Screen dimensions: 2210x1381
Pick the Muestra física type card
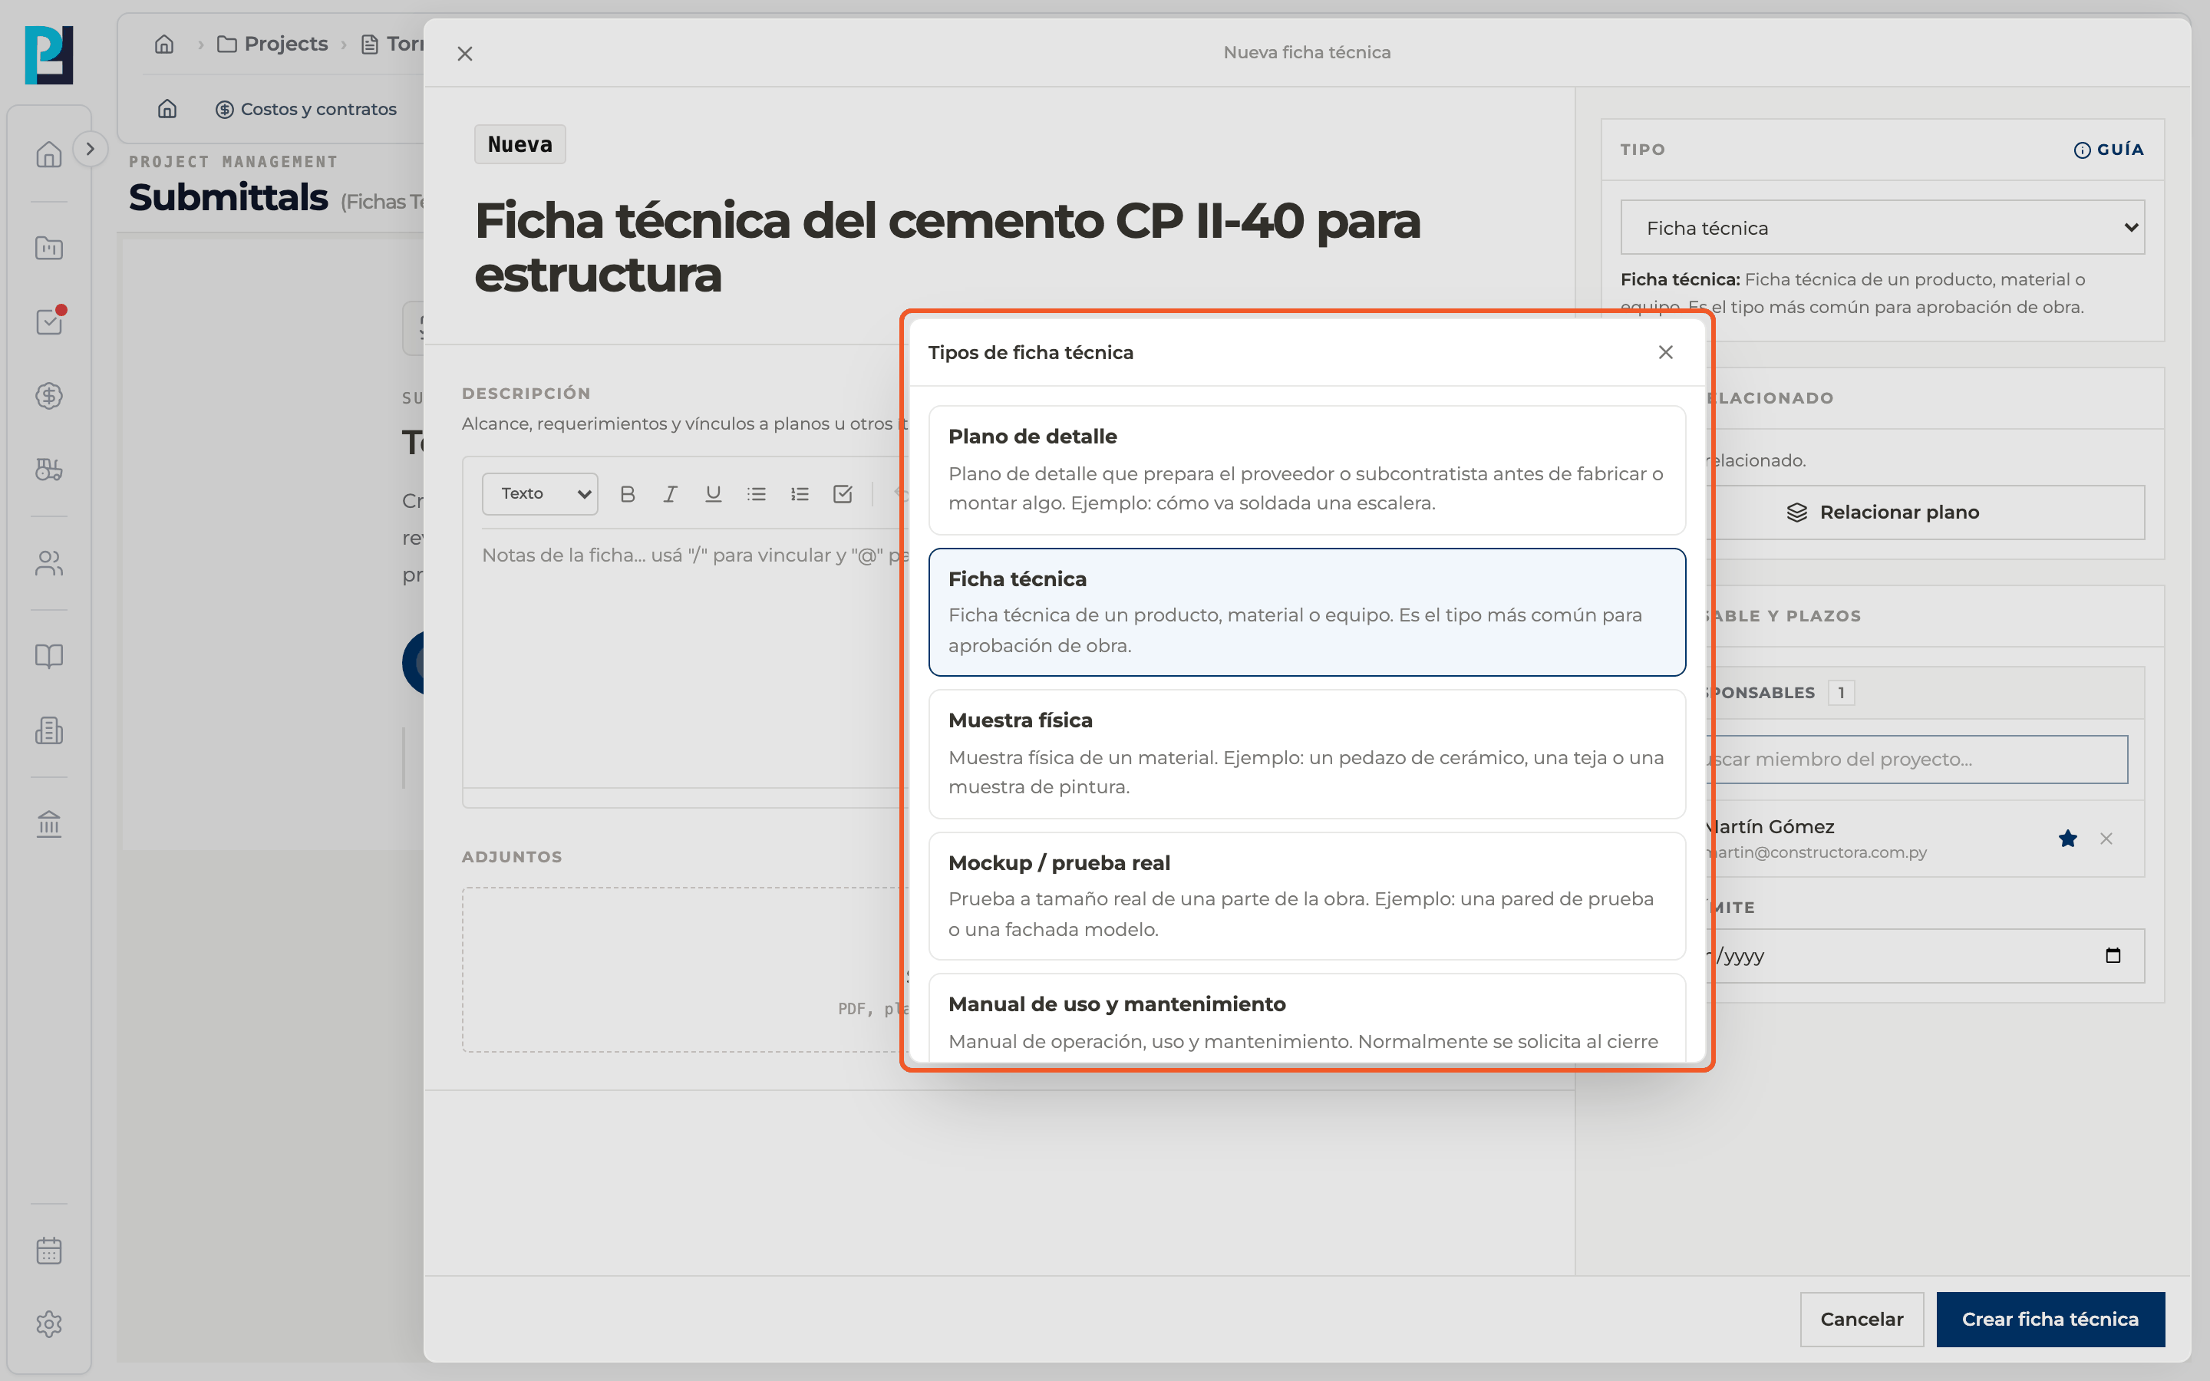pos(1307,753)
